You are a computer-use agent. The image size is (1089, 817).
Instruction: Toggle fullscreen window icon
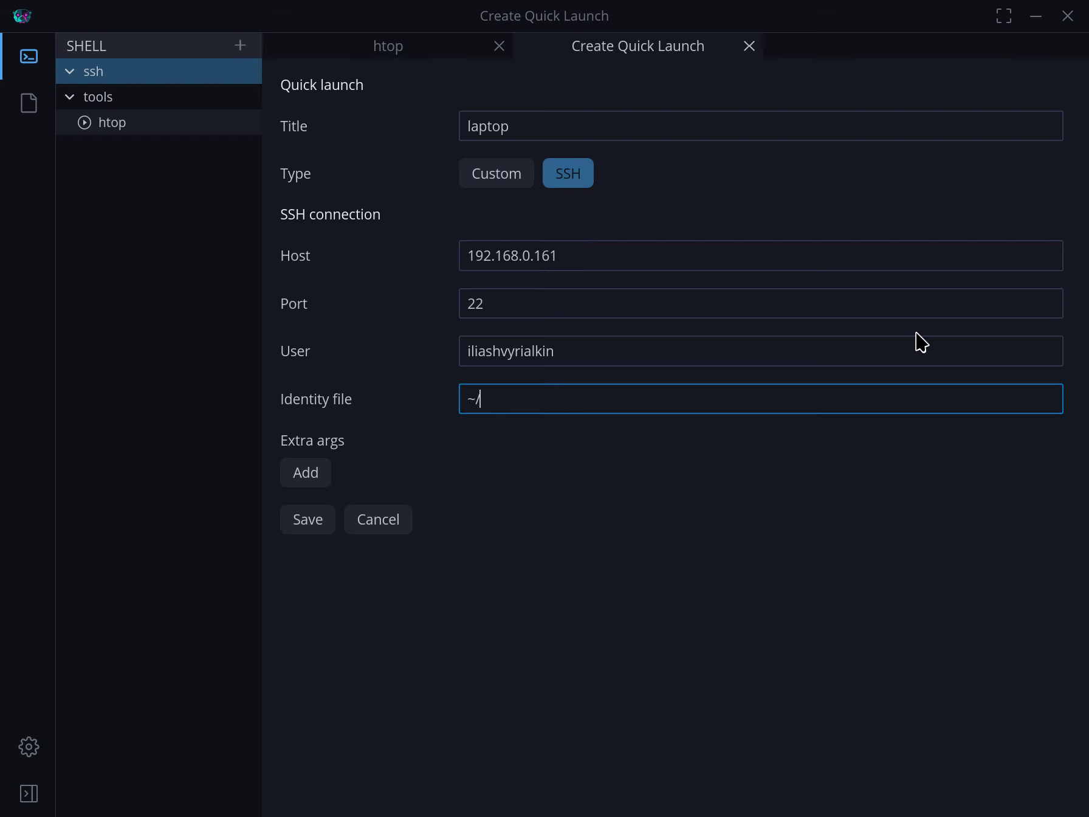pos(1004,16)
